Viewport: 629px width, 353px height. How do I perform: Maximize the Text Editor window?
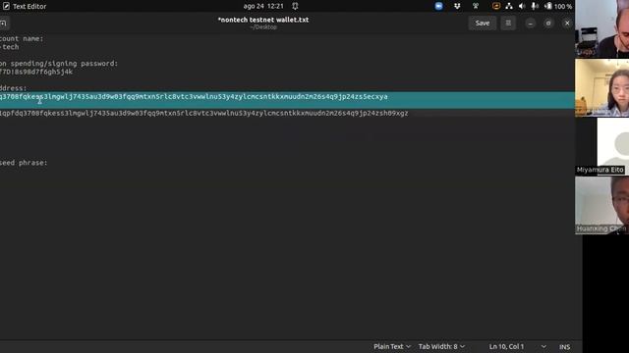[x=548, y=24]
